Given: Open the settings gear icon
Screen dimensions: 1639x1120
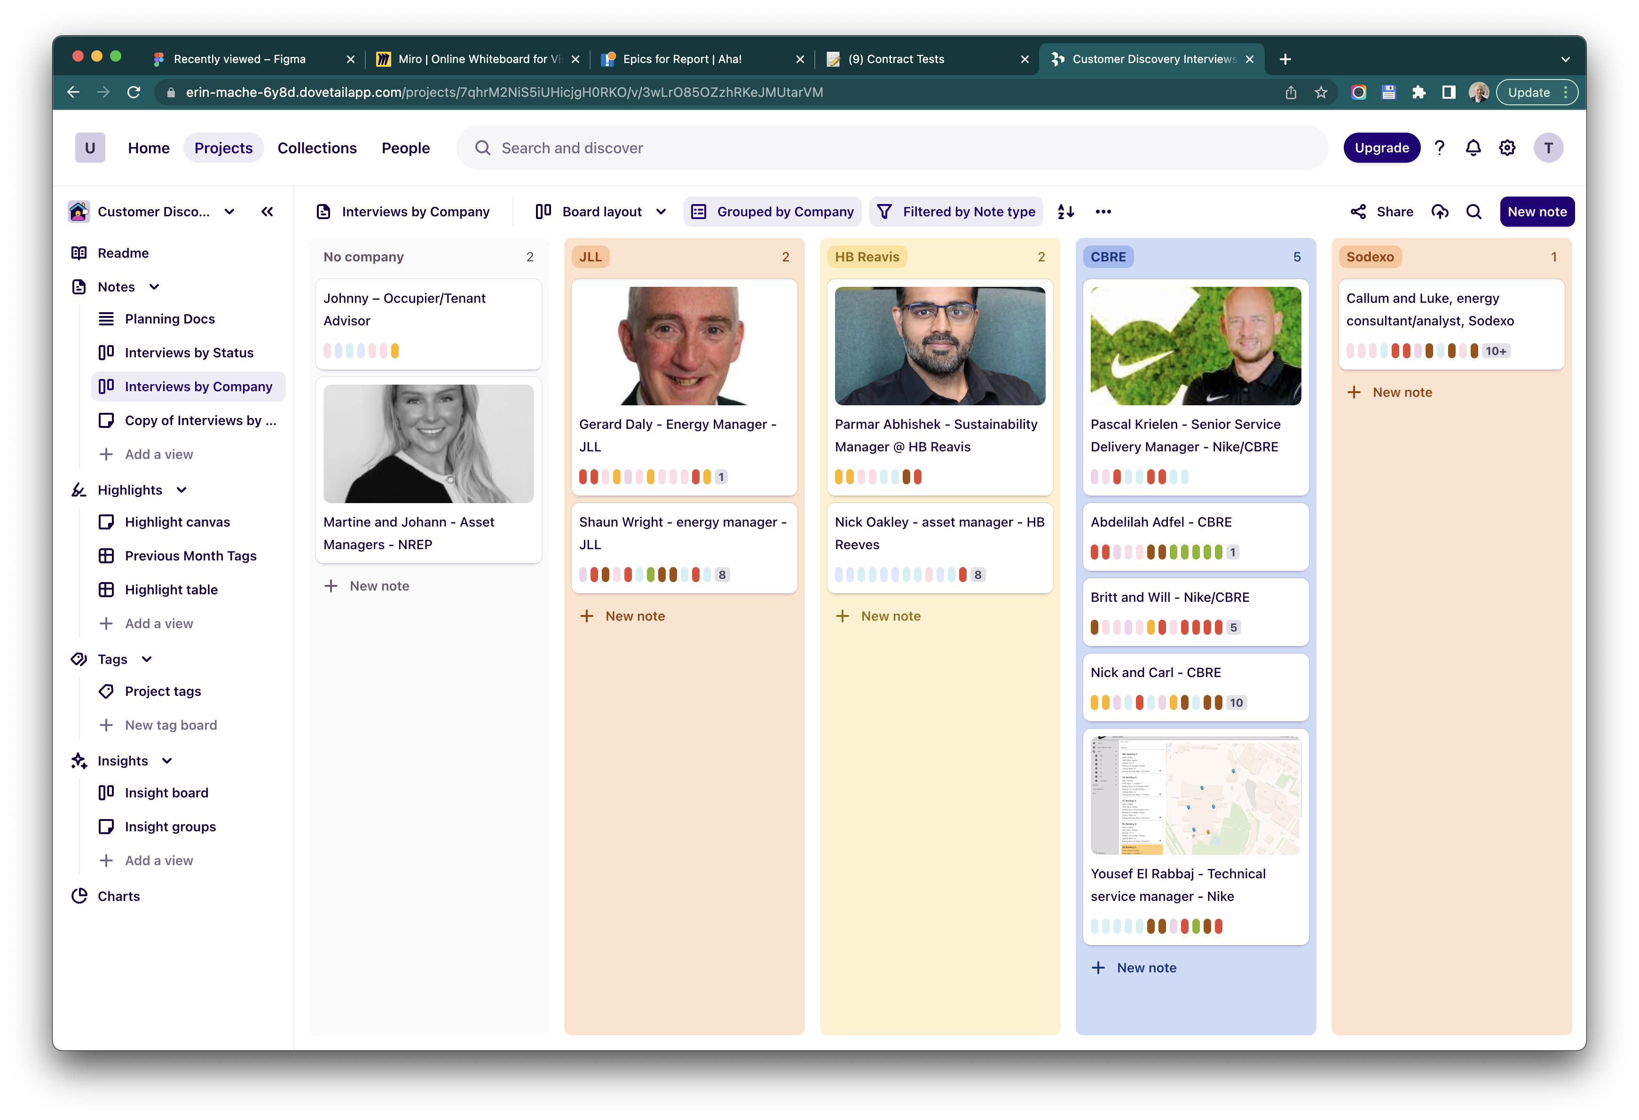Looking at the screenshot, I should point(1507,148).
